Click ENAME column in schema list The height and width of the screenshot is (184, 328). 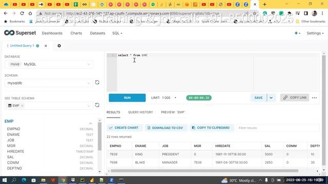[x=13, y=134]
